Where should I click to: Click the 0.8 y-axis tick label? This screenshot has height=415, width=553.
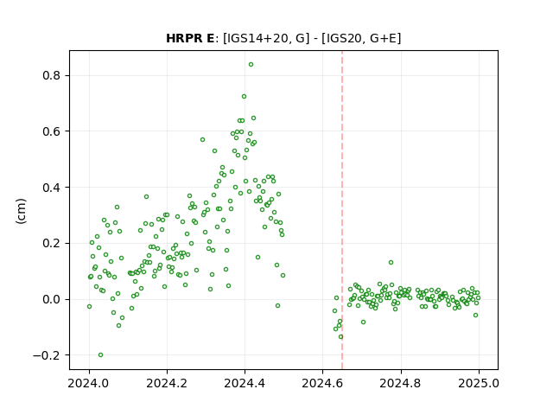(53, 75)
